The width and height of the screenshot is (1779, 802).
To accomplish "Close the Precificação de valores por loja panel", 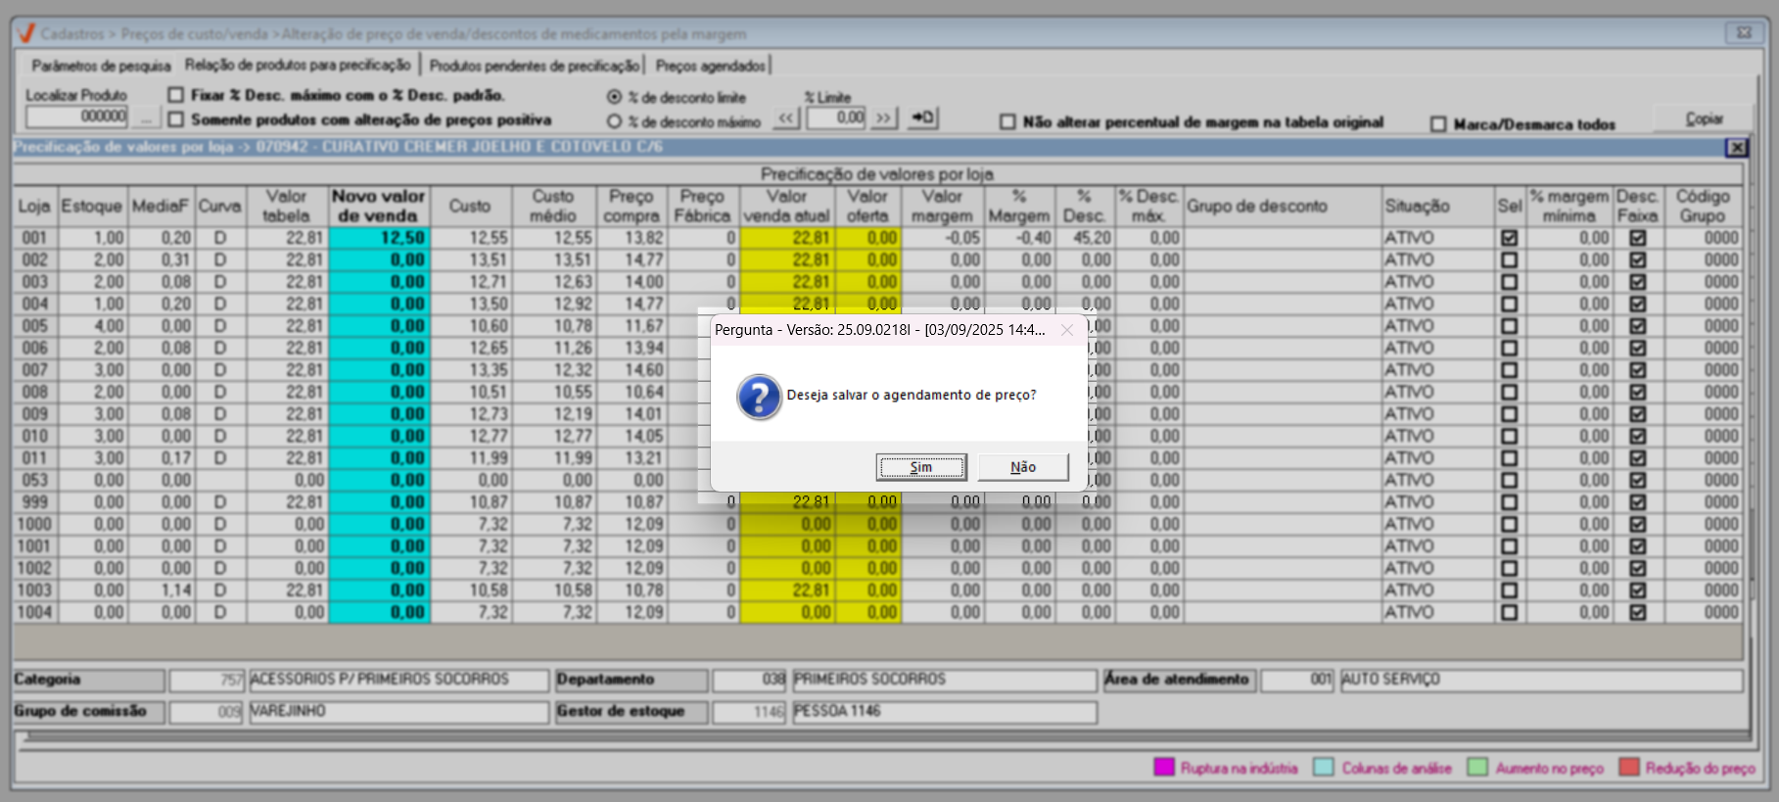I will click(1736, 147).
